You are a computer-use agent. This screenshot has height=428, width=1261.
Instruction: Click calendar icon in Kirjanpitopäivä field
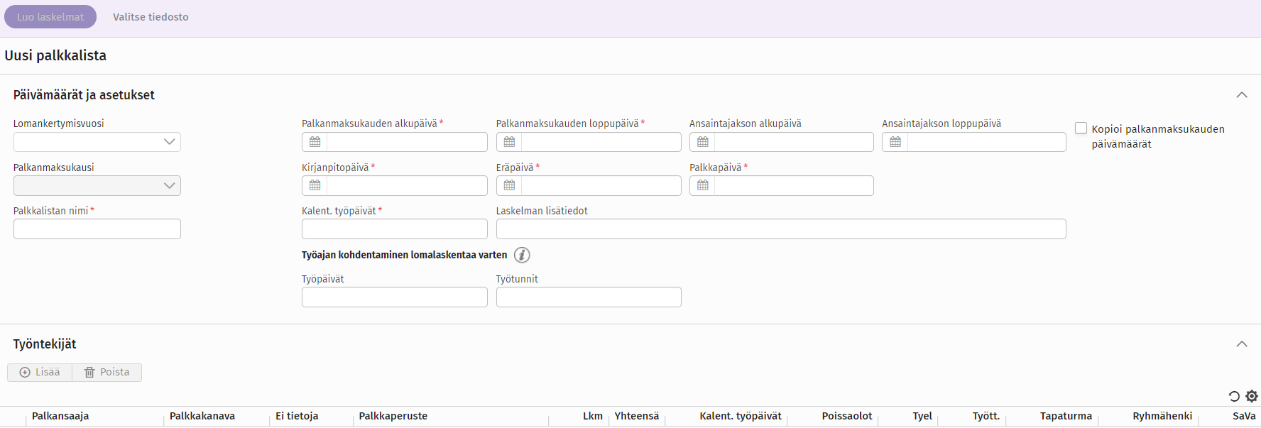tap(315, 185)
